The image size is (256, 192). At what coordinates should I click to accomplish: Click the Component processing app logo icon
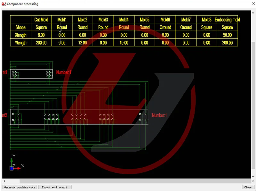(x=4, y=4)
